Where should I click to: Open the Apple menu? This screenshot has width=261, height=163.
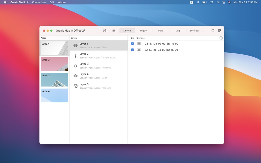(x=5, y=2)
